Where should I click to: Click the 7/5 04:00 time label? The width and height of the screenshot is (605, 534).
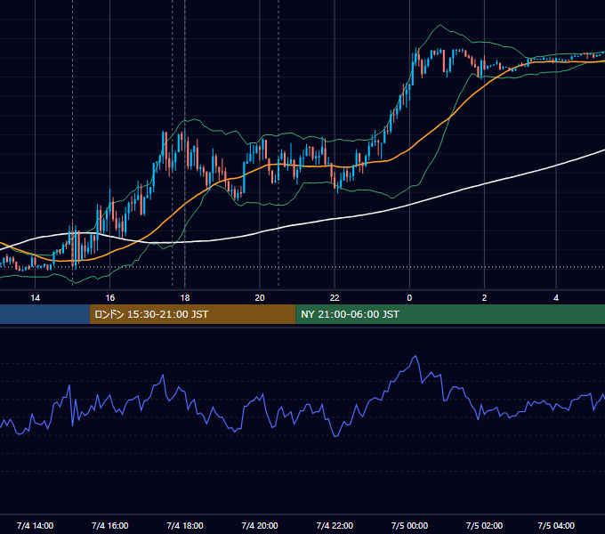(x=556, y=525)
